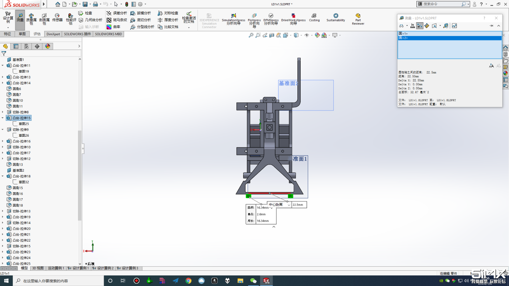Open 几何体分析 geometry analysis
The image size is (509, 286).
(x=90, y=20)
